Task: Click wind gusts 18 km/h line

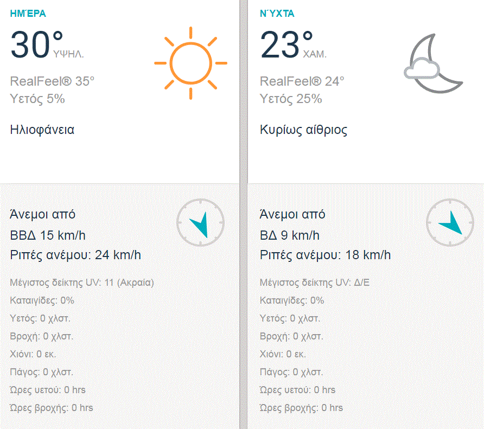Action: pos(325,255)
